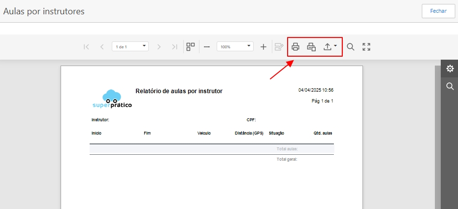
Task: Click the vertical scrollbar of the report
Action: pos(437,138)
